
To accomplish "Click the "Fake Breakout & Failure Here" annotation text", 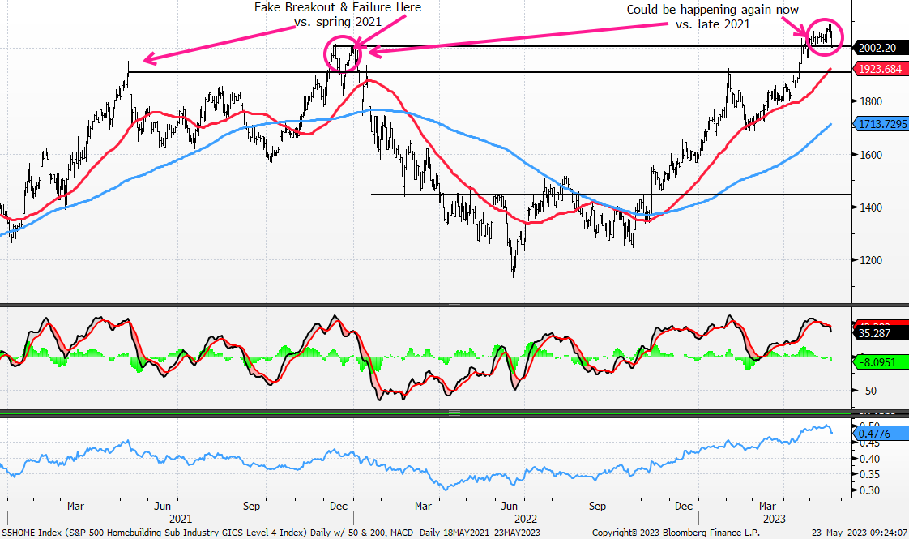I will click(338, 7).
